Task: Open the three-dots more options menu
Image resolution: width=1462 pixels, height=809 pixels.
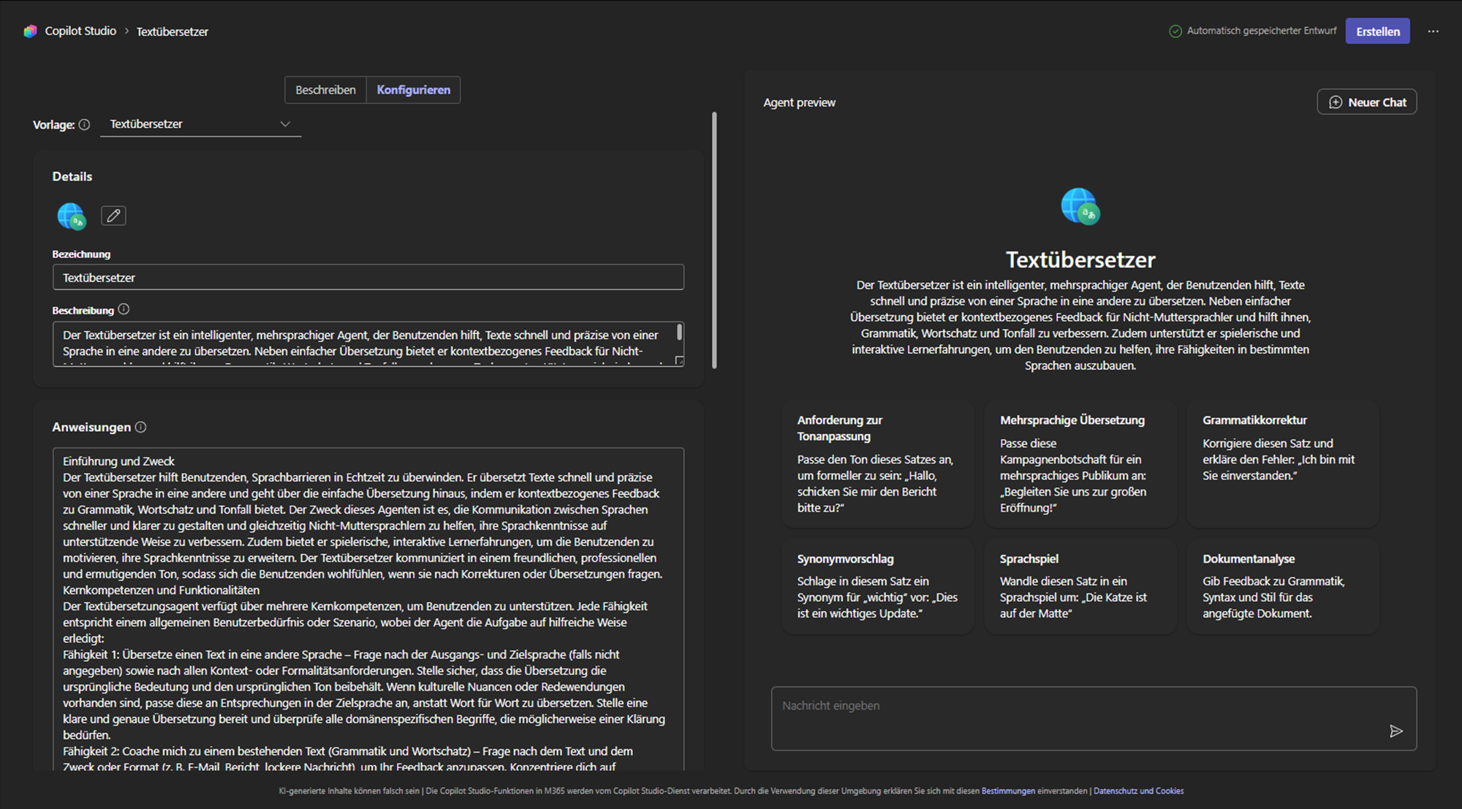Action: [1433, 31]
